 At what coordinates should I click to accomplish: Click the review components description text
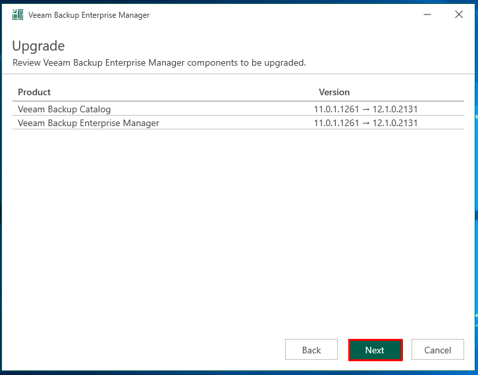(x=159, y=62)
